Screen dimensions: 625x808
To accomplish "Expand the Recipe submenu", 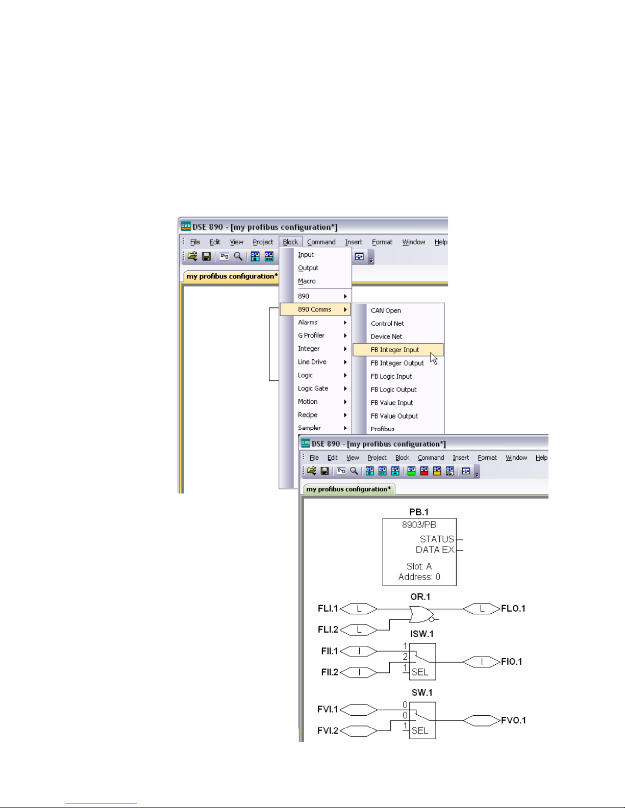I will coord(316,415).
